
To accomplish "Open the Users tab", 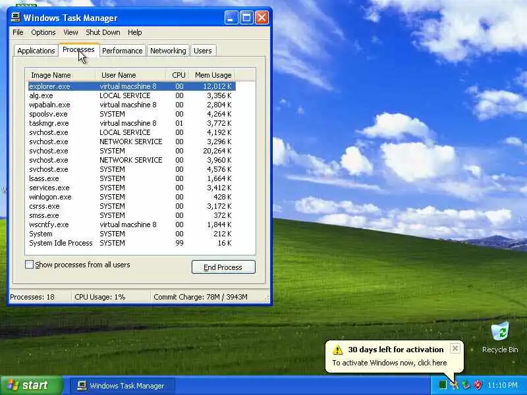I will click(203, 51).
